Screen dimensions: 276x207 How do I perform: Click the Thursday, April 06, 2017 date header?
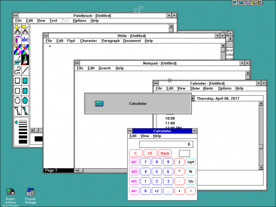pyautogui.click(x=218, y=98)
